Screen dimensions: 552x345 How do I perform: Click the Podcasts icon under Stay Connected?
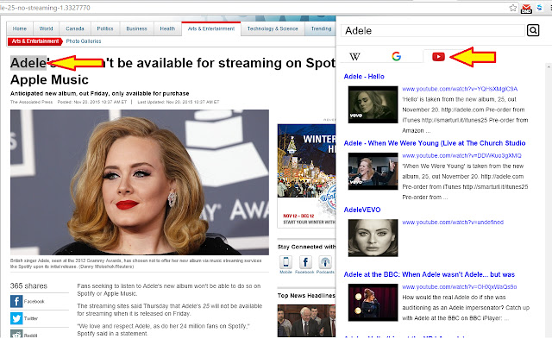[x=325, y=262]
